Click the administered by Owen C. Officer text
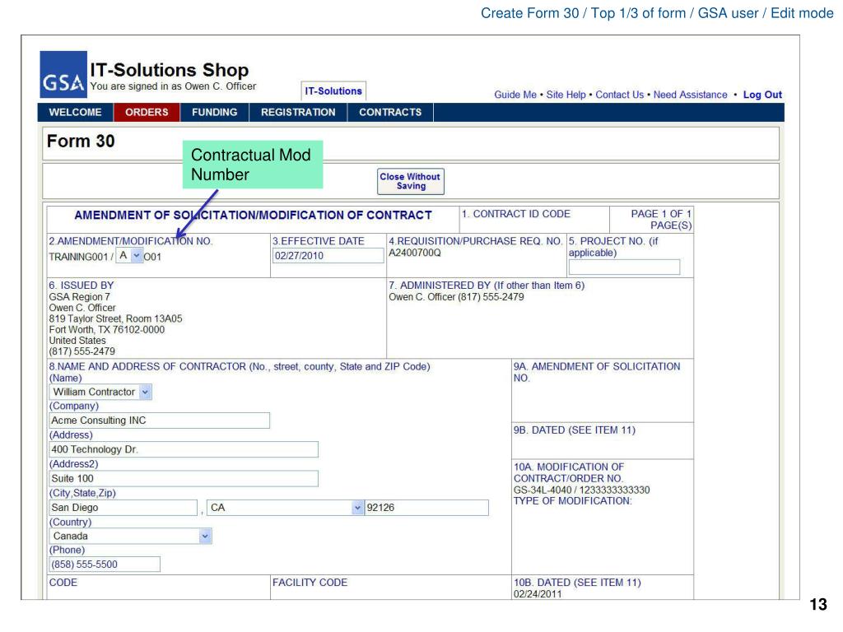 (x=456, y=296)
